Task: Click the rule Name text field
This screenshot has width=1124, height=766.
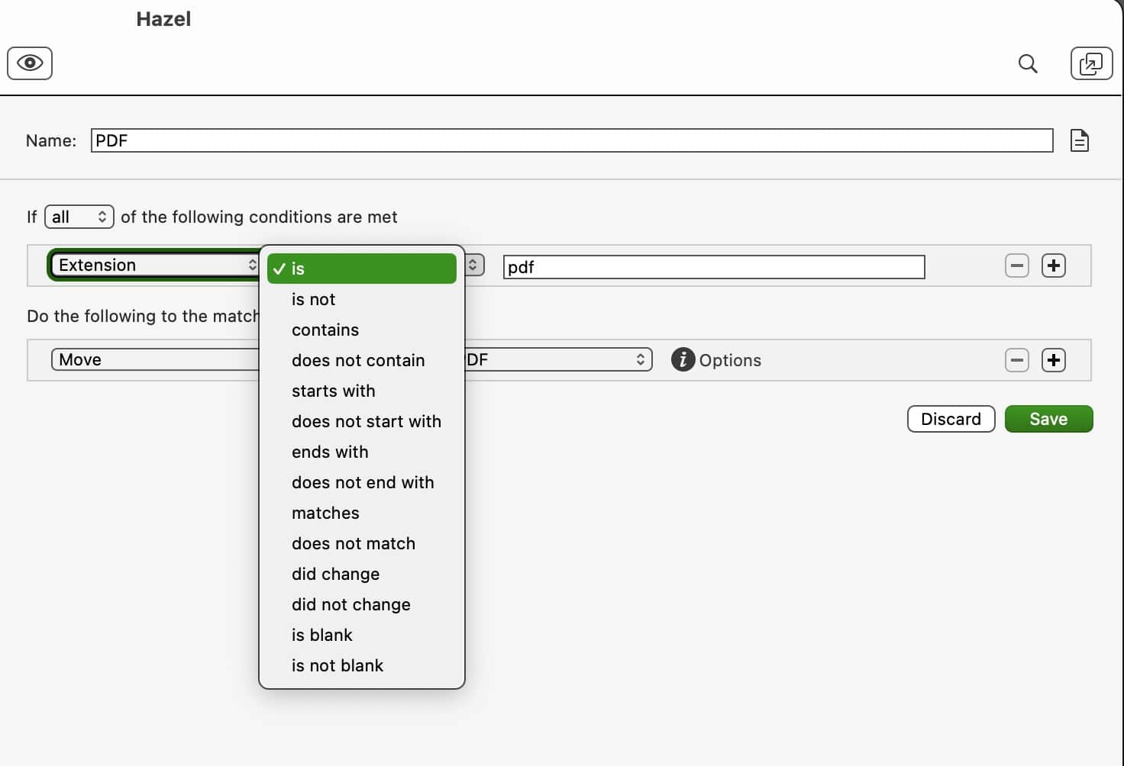Action: click(x=571, y=140)
